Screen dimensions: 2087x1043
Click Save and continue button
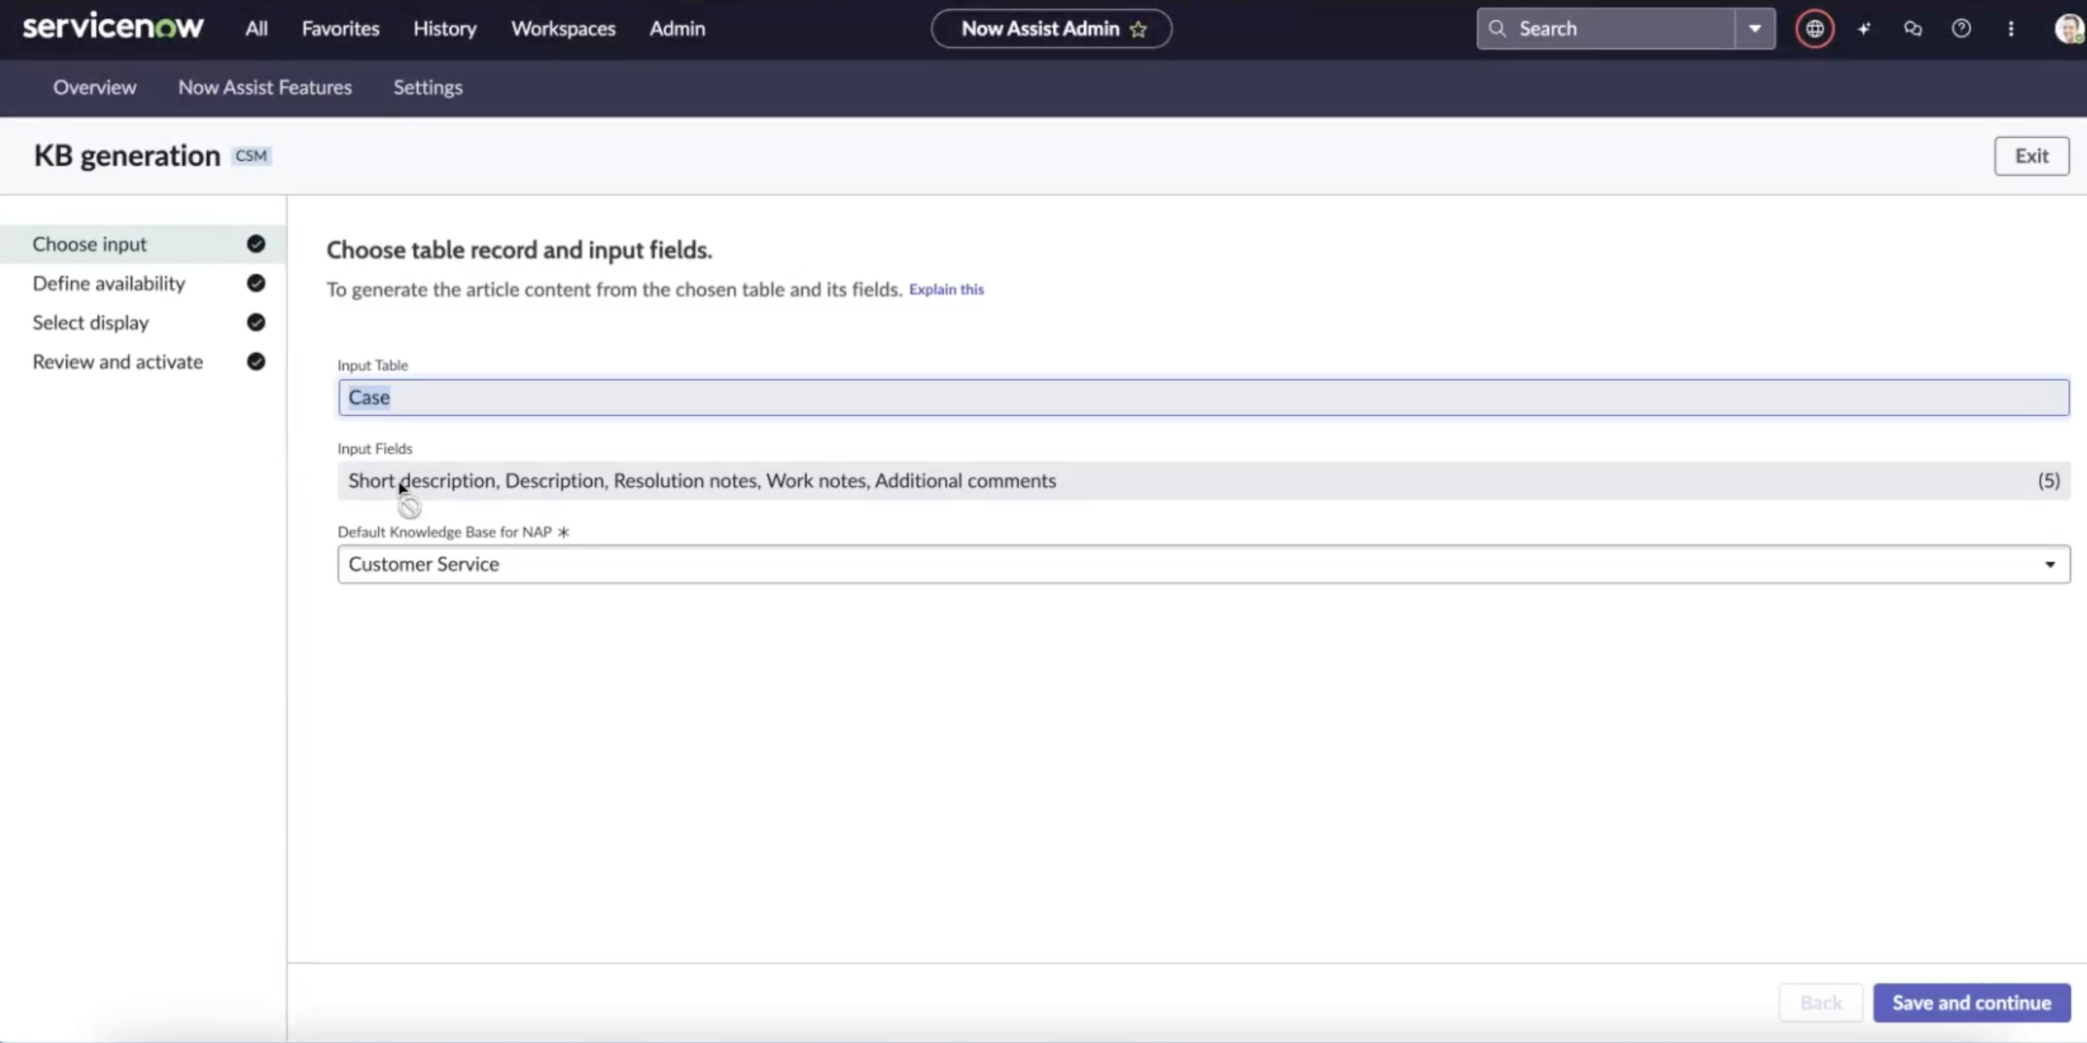pyautogui.click(x=1972, y=1003)
